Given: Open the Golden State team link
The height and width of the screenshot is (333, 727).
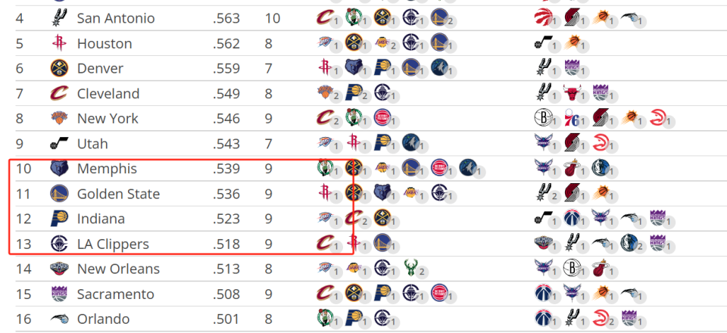Looking at the screenshot, I should (x=118, y=194).
